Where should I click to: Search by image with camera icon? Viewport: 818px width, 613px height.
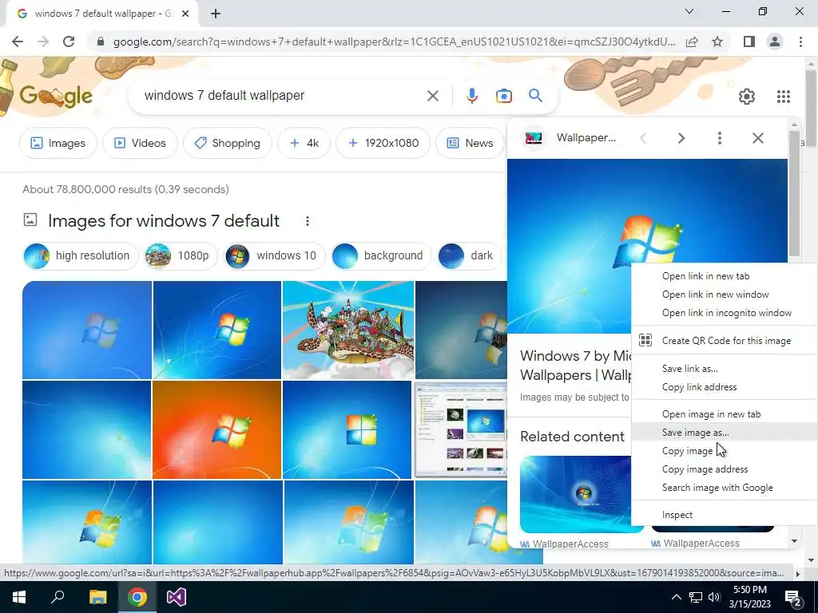(503, 96)
